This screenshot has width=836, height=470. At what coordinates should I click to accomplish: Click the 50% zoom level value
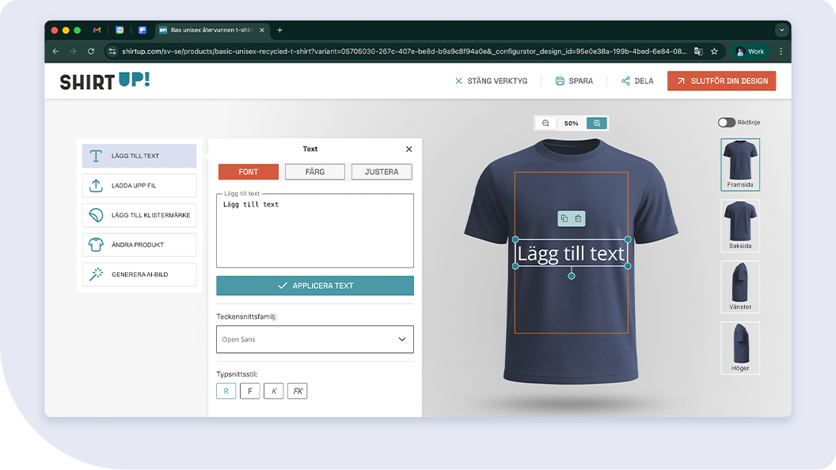[x=571, y=123]
